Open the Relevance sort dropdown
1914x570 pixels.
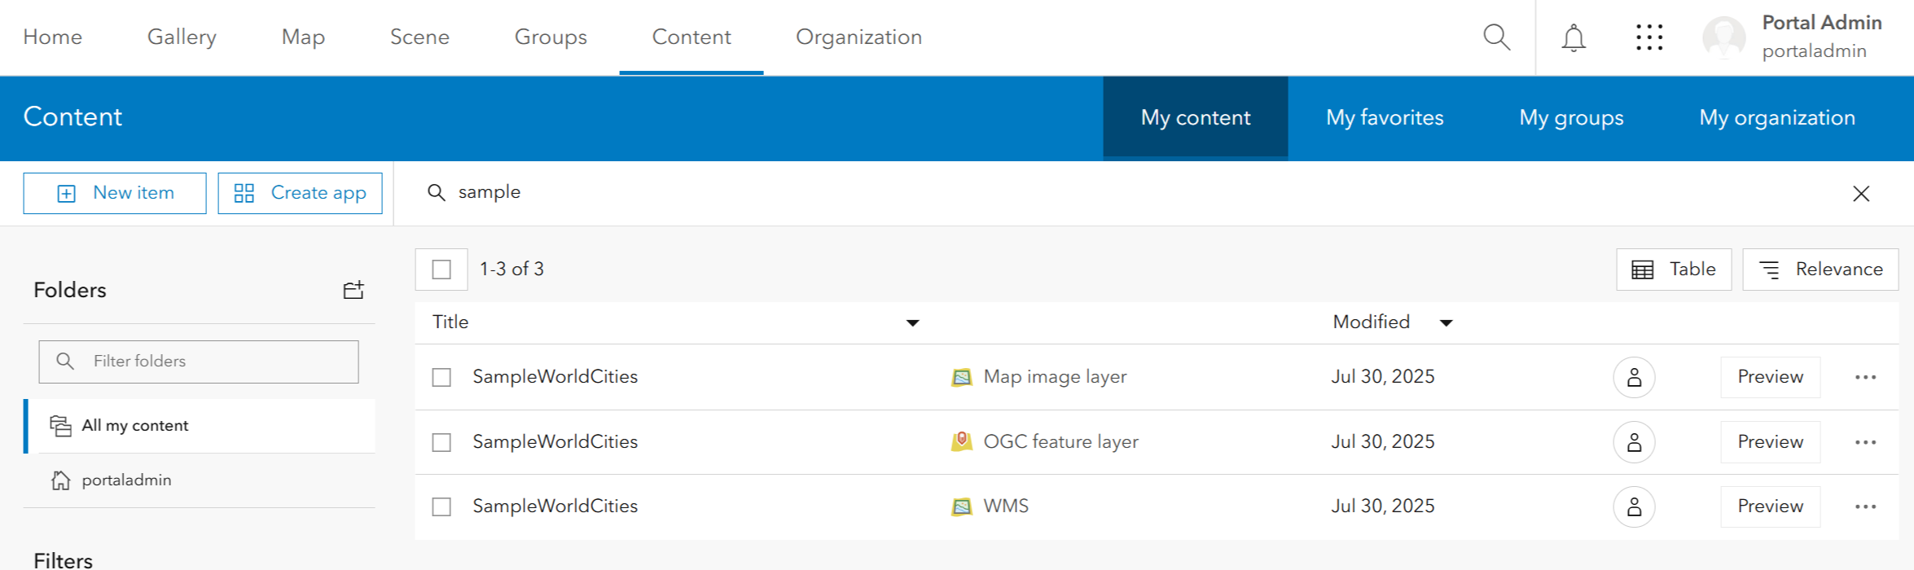[x=1820, y=270]
